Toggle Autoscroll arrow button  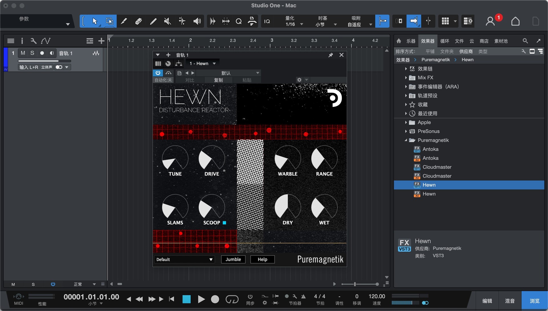pos(414,21)
